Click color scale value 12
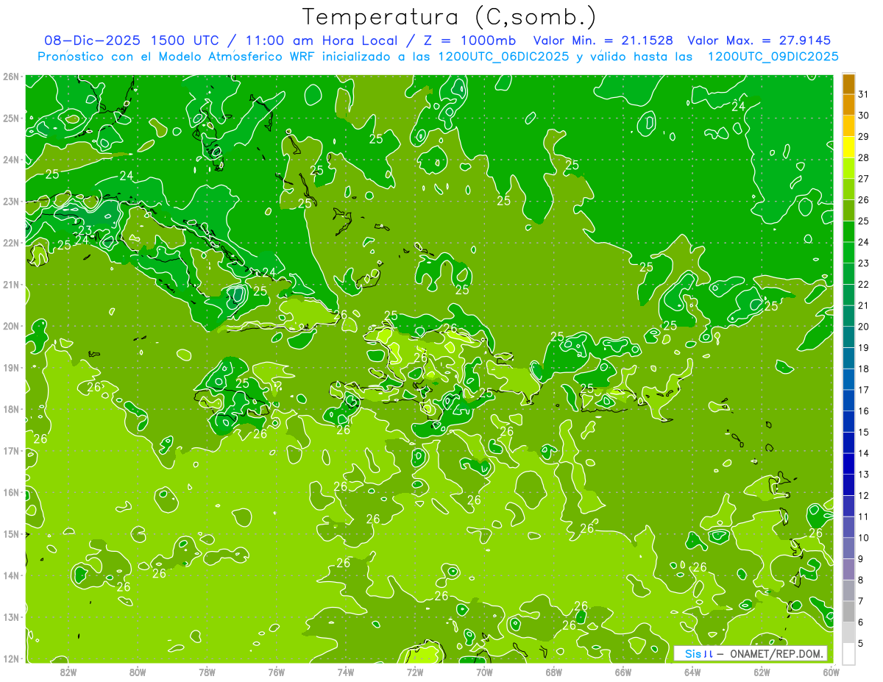This screenshot has width=883, height=682. coord(864,495)
